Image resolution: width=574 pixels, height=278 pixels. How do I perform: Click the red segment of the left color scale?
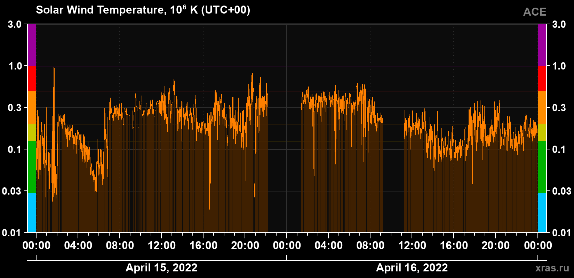click(x=32, y=79)
